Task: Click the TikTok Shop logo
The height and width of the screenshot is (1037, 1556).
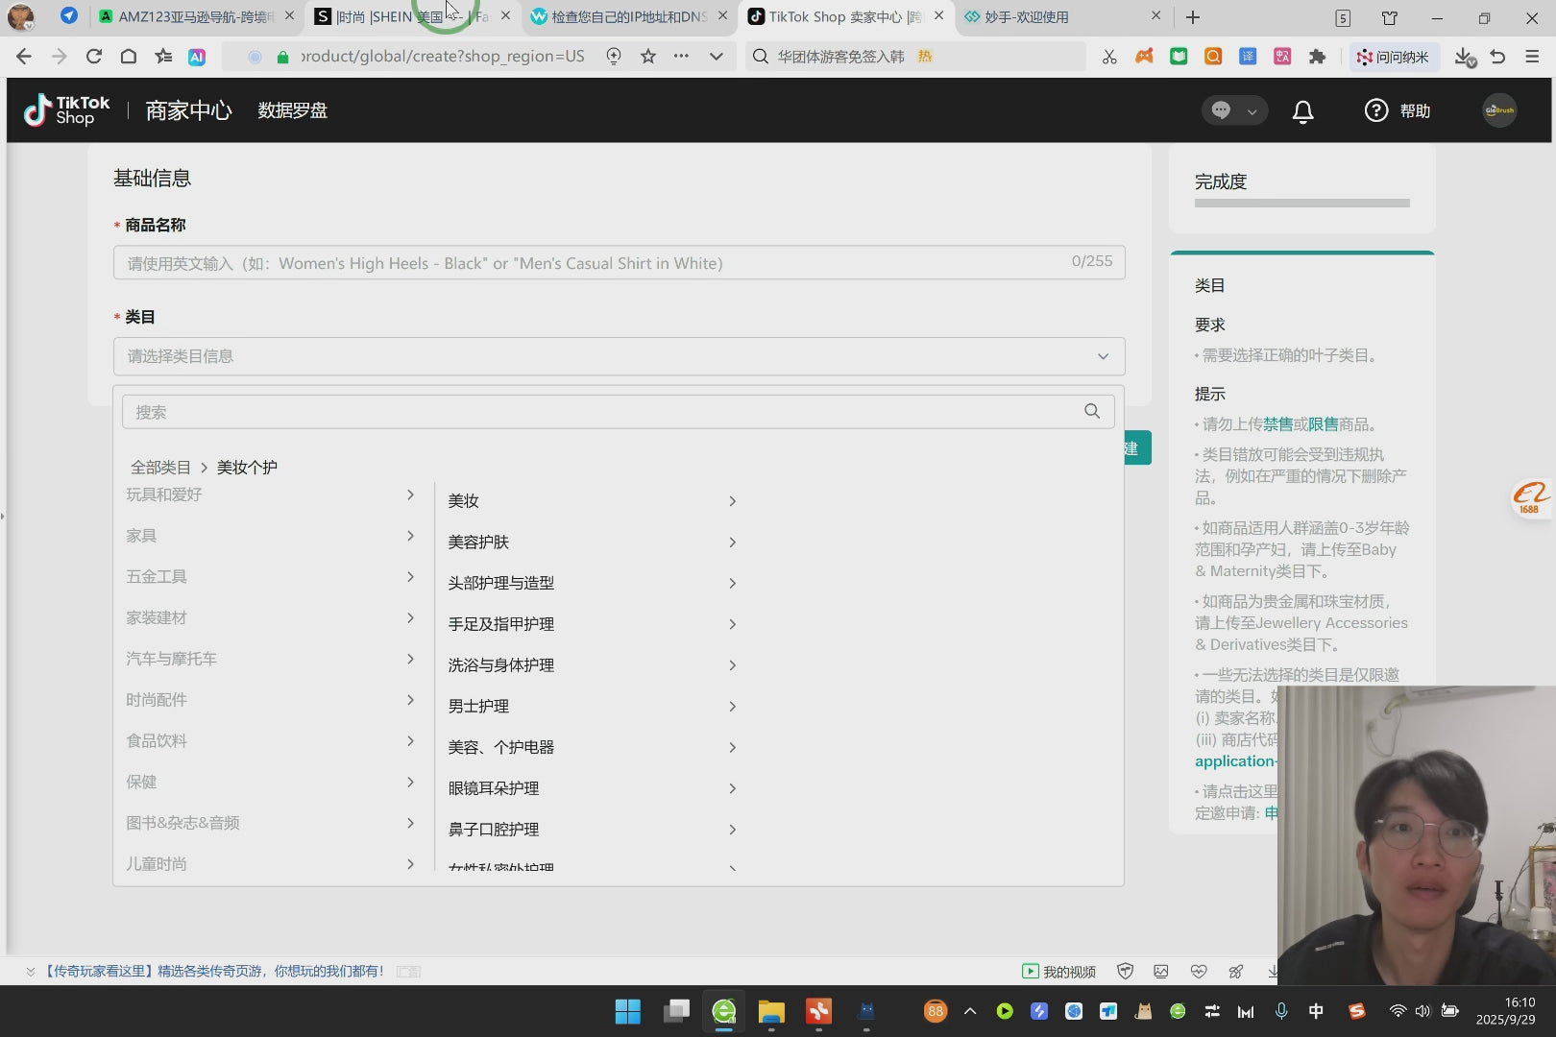Action: pyautogui.click(x=66, y=110)
